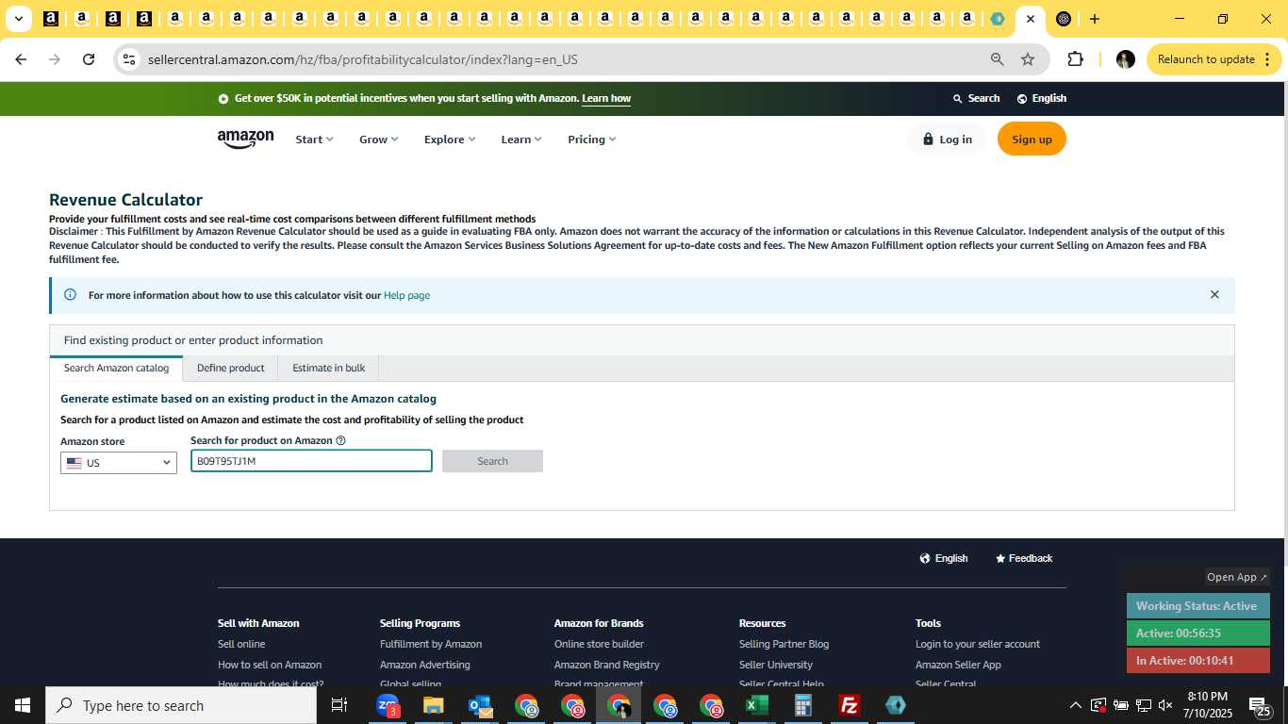Click product search field containing B09T95TJ1M

click(x=311, y=461)
